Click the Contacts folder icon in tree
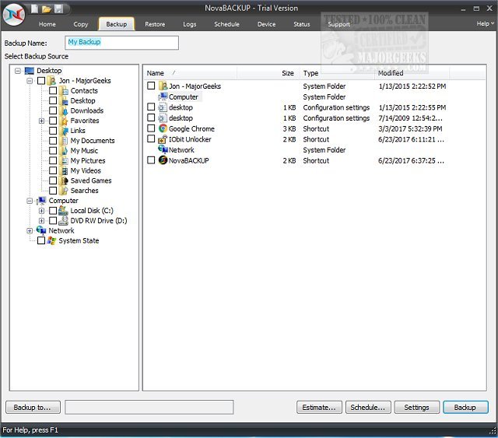Screen dimensions: 498x438 point(64,91)
